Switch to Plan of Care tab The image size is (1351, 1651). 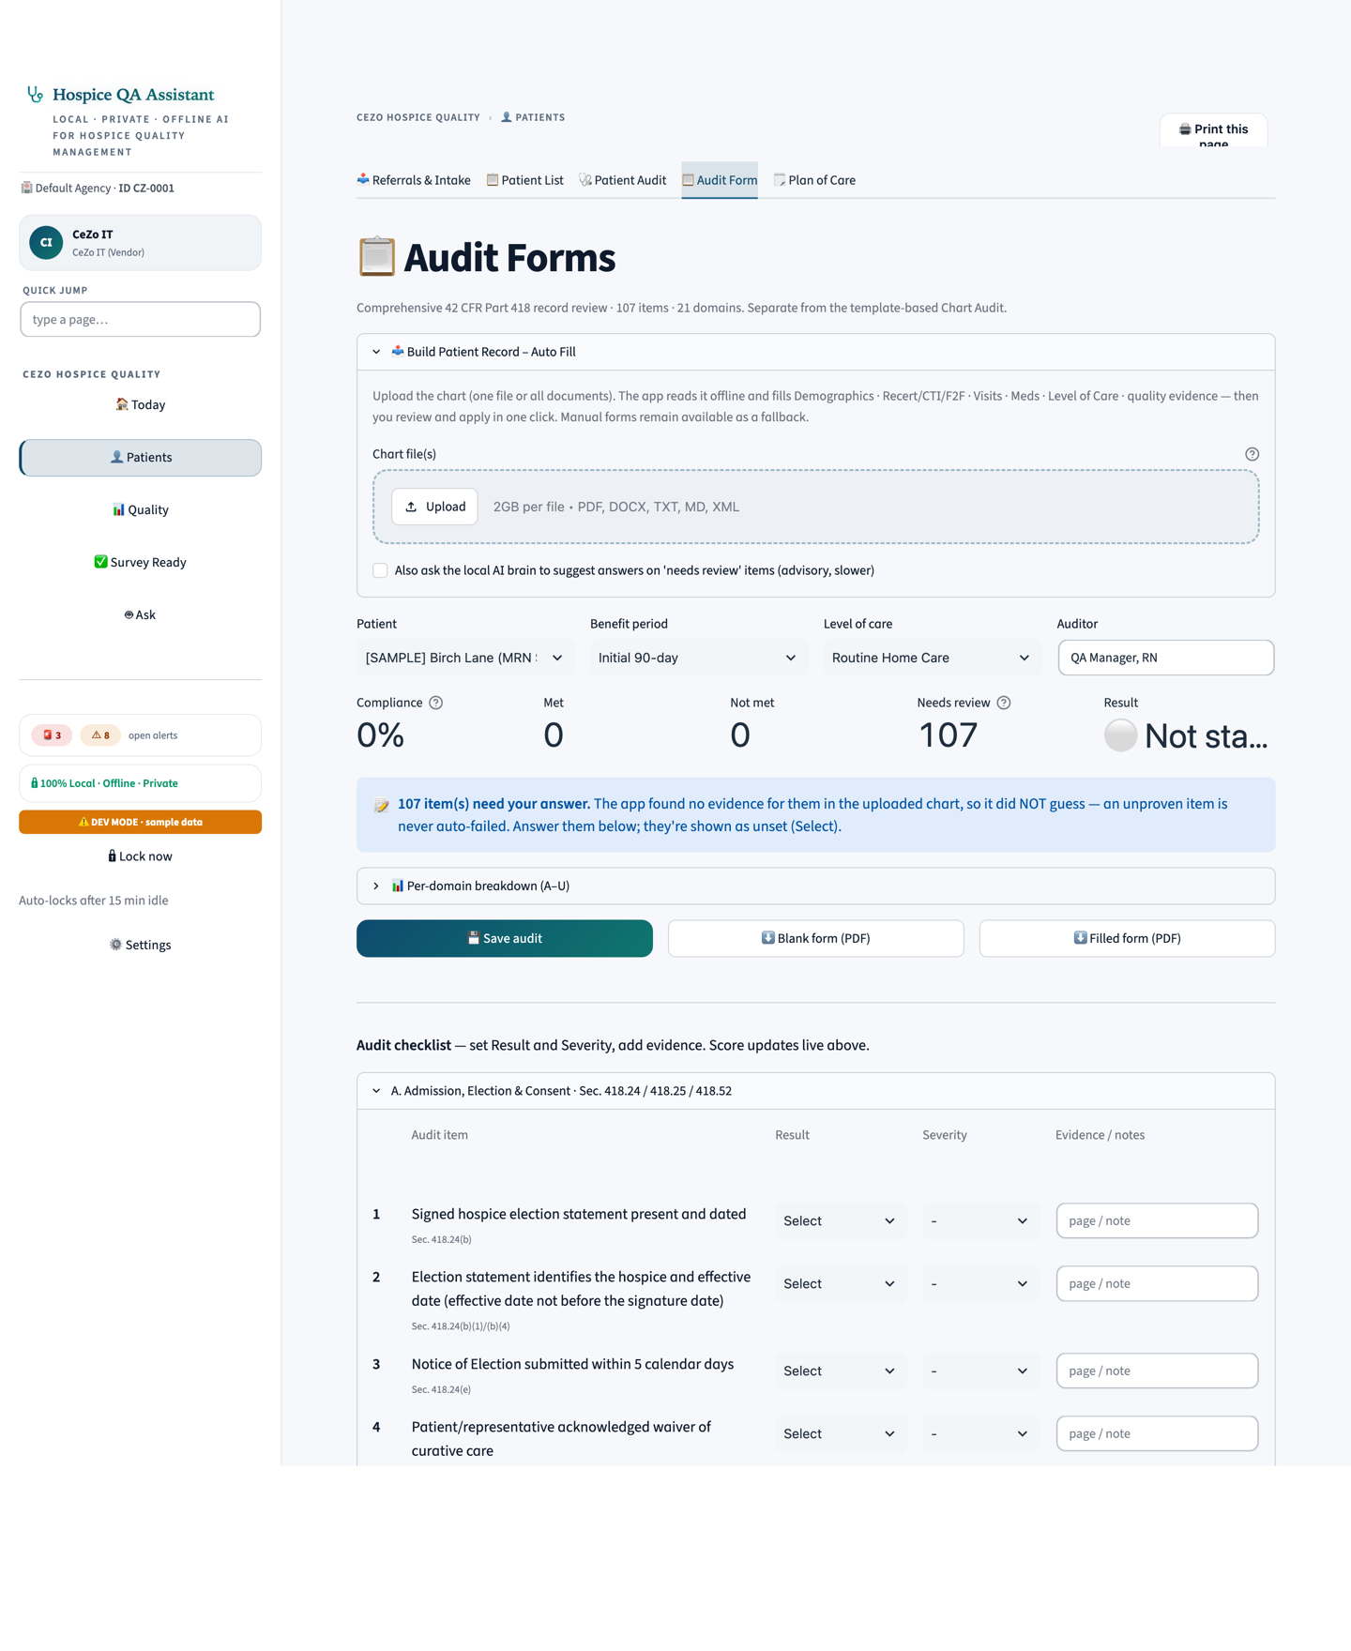[x=814, y=180]
